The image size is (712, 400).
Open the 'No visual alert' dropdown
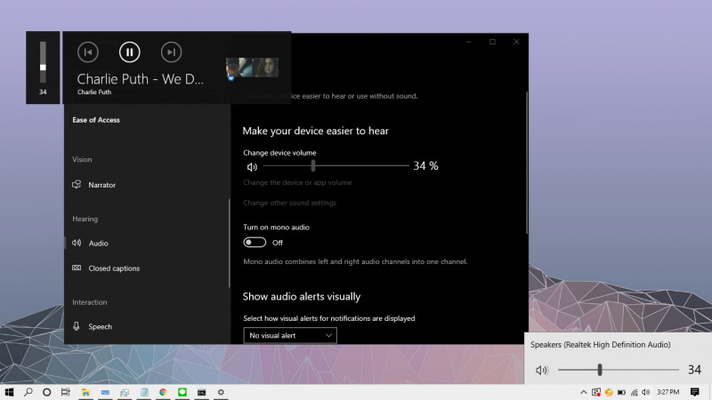(x=290, y=335)
